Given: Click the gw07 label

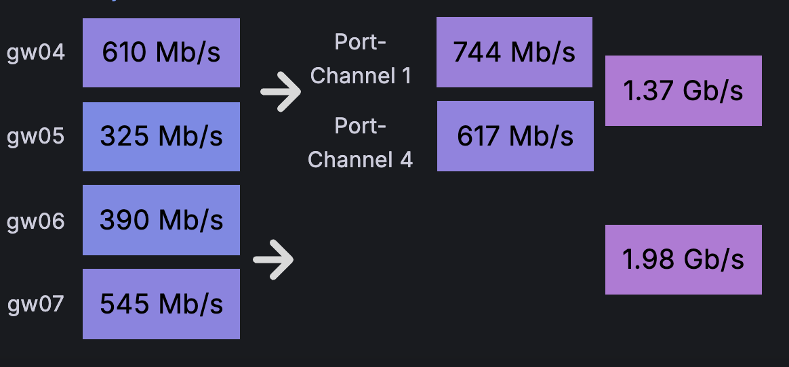Looking at the screenshot, I should [36, 304].
